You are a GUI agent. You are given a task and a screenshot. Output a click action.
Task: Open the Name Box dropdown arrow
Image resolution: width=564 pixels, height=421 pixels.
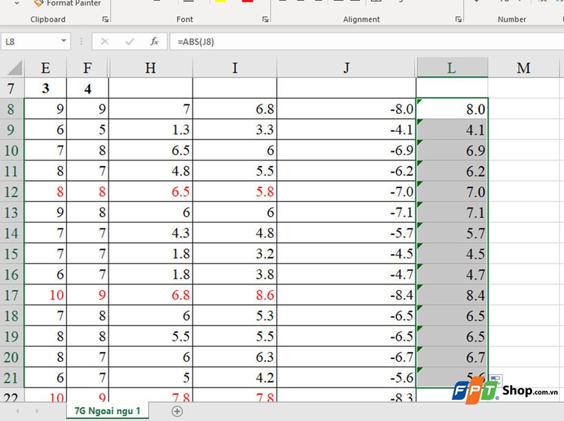(62, 41)
